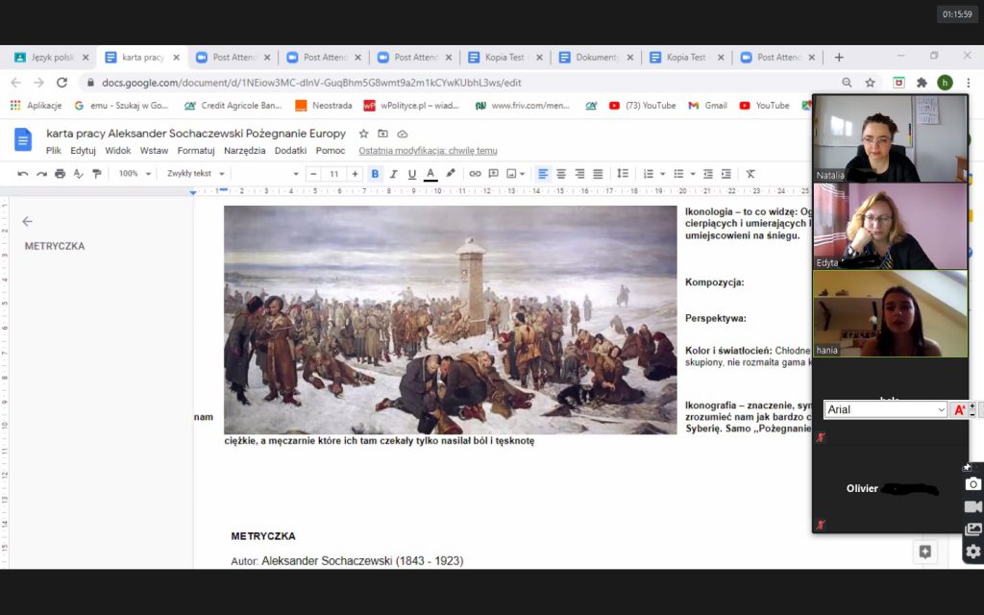984x615 pixels.
Task: Clear formatting using the crossed-out T icon
Action: [x=750, y=174]
